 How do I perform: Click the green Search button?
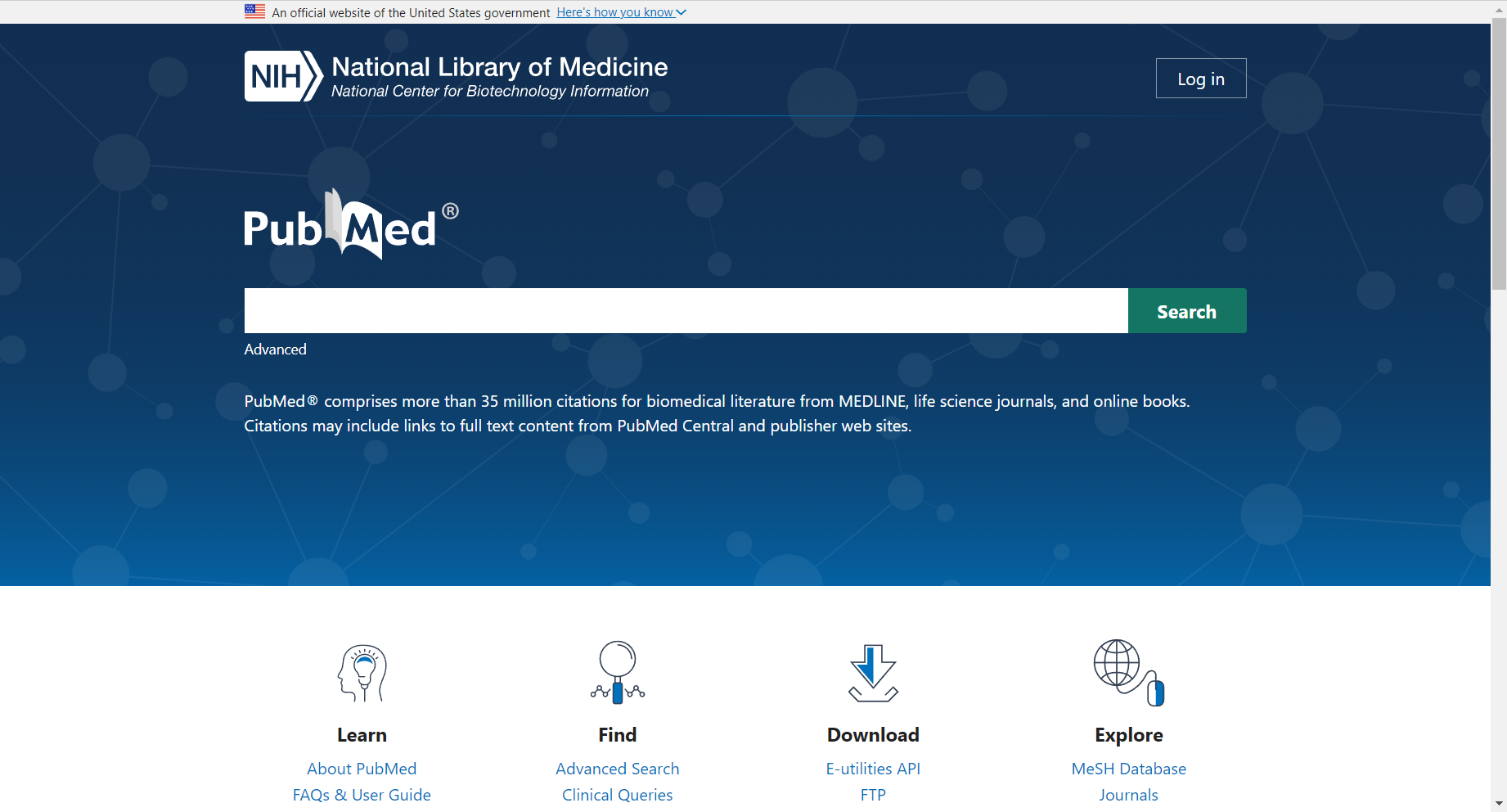click(1187, 311)
